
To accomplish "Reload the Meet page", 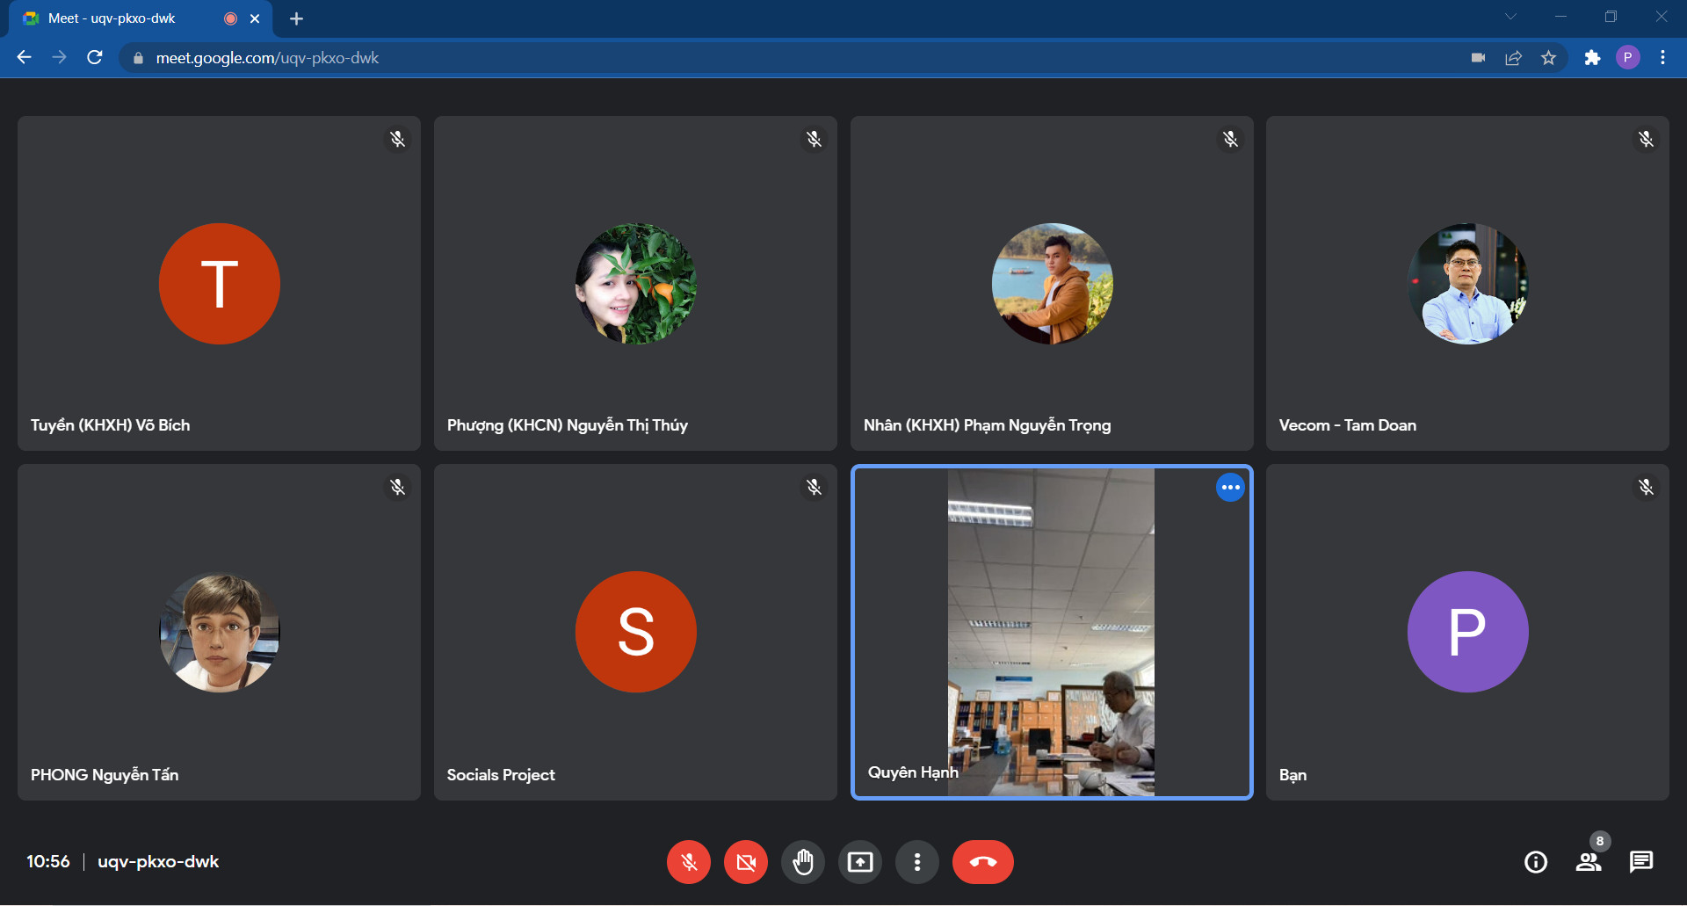I will point(95,58).
